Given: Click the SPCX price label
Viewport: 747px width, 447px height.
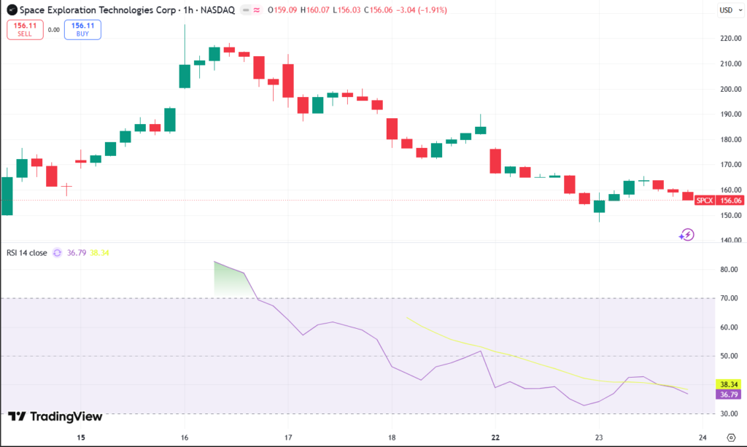Looking at the screenshot, I should pos(705,201).
